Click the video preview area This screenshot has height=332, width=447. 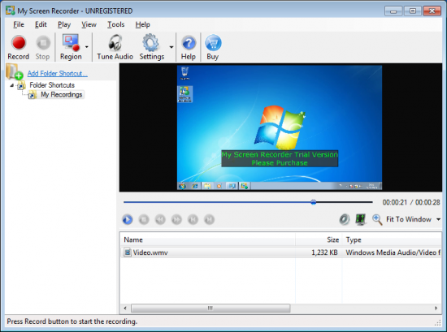point(280,127)
